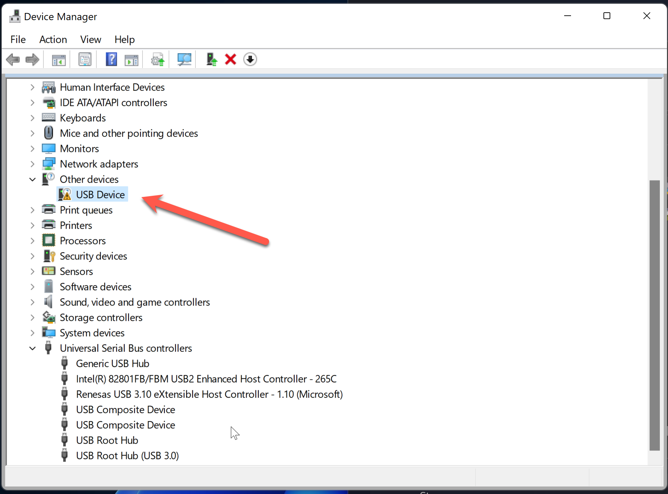Expand the Network adapters category
Viewport: 668px width, 494px height.
32,164
